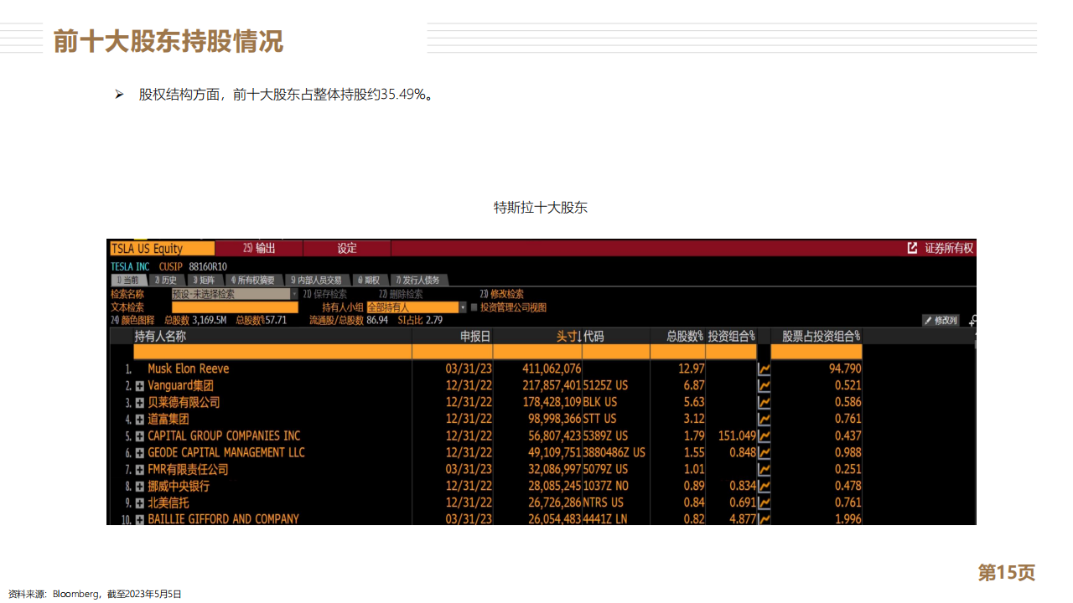This screenshot has height=603, width=1073.
Task: Click the 94.790 portfolio percentage value
Action: coord(843,368)
